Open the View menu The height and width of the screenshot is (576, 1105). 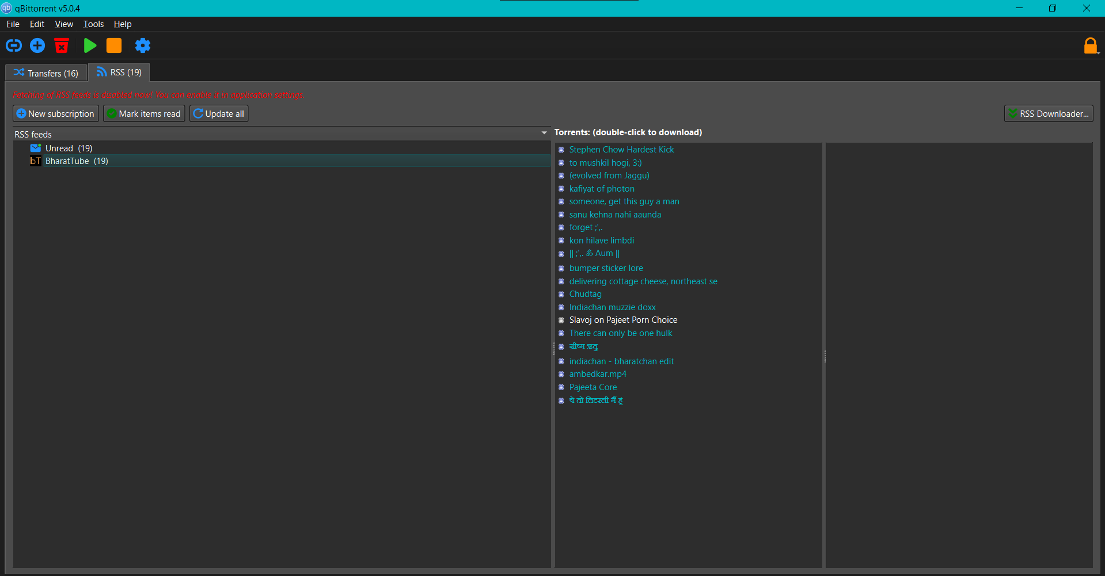click(x=64, y=24)
